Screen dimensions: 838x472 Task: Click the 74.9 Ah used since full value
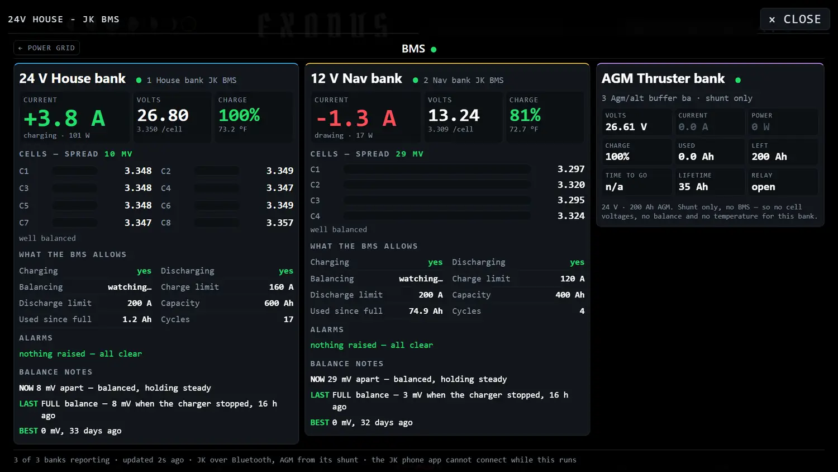426,311
